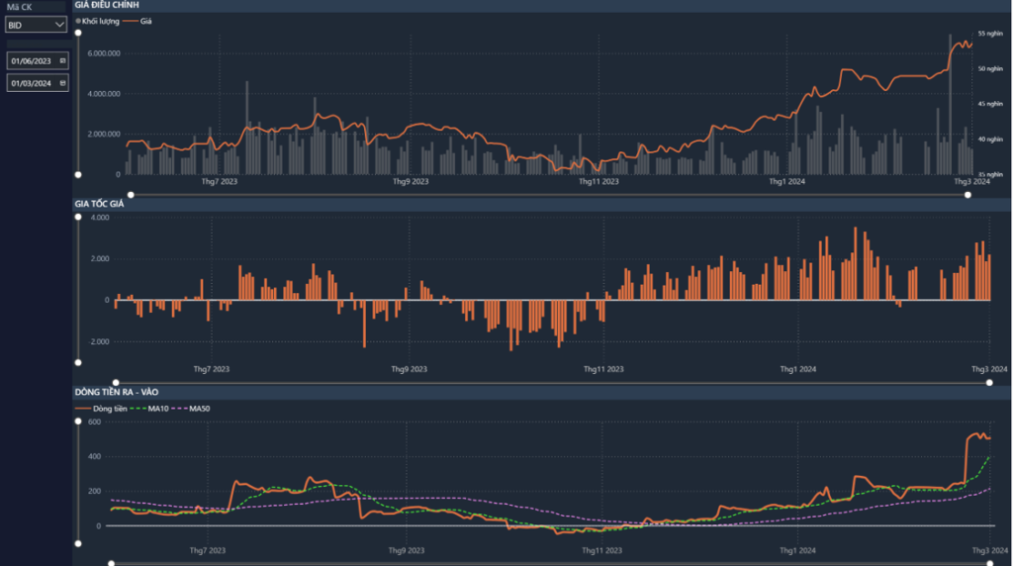Image resolution: width=1013 pixels, height=566 pixels.
Task: Toggle Giá legend series in price chart
Action: pyautogui.click(x=138, y=20)
